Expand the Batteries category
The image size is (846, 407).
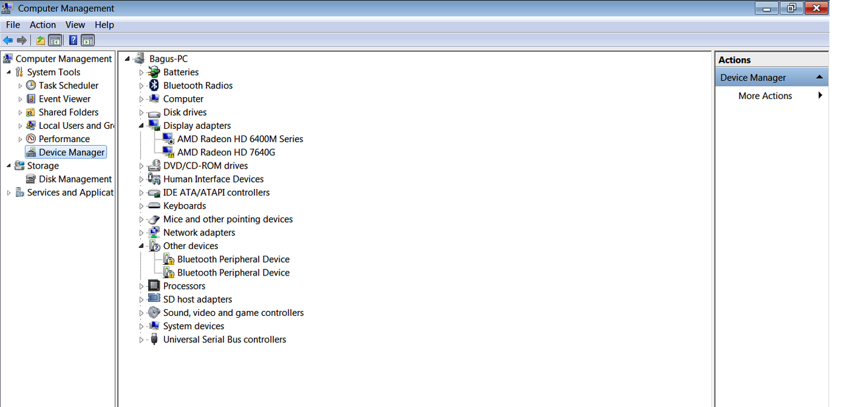click(x=141, y=73)
